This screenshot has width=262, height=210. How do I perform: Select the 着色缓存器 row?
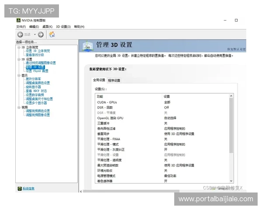click(162, 181)
